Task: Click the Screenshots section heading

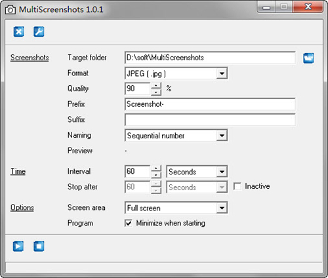Action: [x=30, y=58]
